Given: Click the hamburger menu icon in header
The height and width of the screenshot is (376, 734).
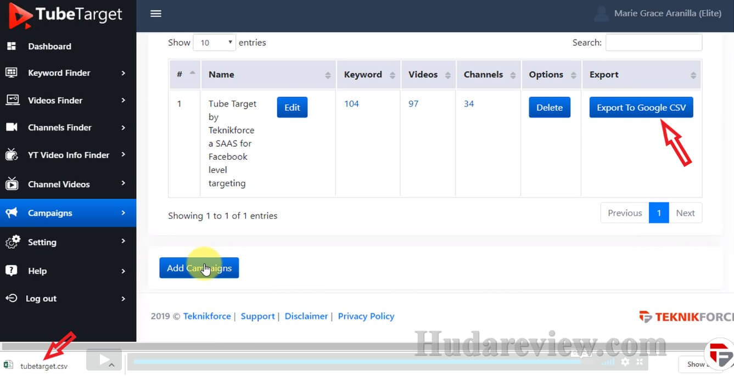Looking at the screenshot, I should (156, 14).
